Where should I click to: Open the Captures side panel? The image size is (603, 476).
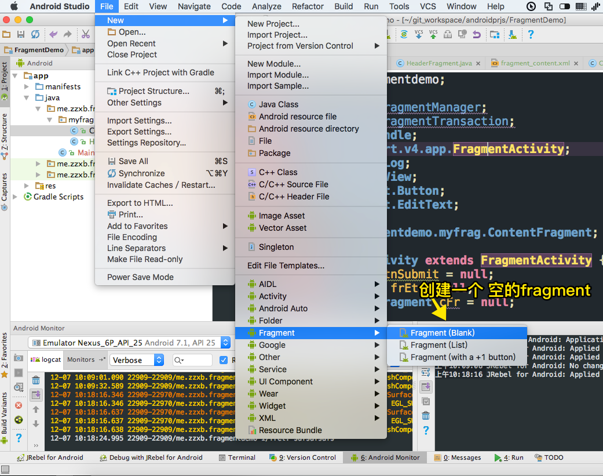[4, 191]
